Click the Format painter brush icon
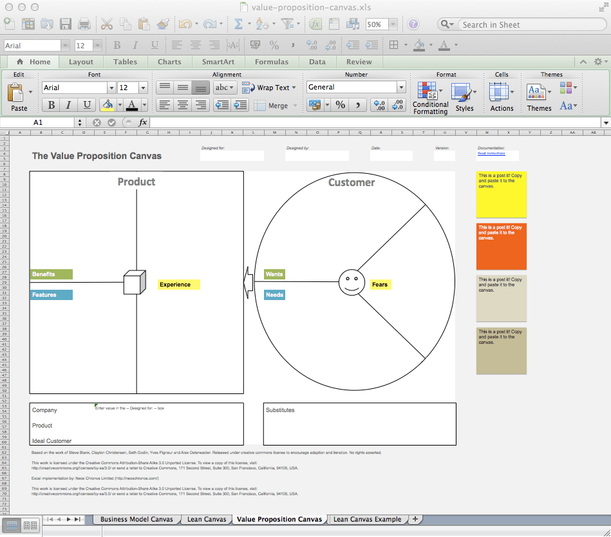 coord(163,24)
